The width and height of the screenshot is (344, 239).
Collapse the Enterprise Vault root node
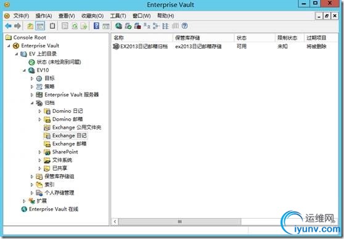click(x=9, y=46)
